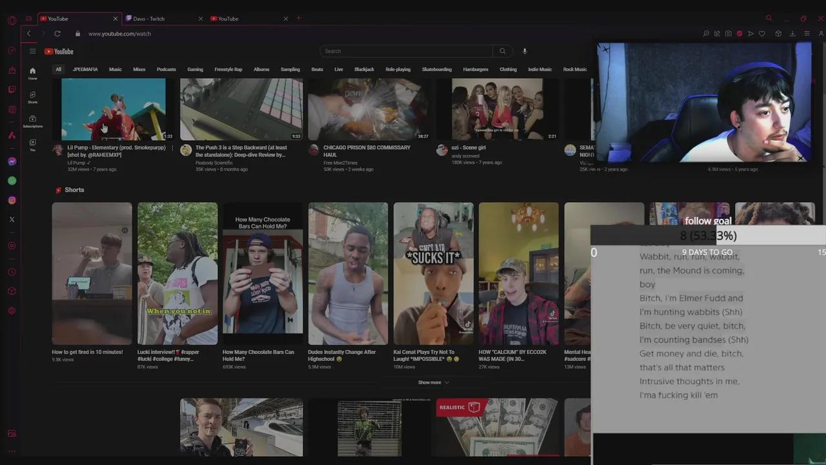Select the All filter chip
The image size is (826, 465).
[x=58, y=69]
